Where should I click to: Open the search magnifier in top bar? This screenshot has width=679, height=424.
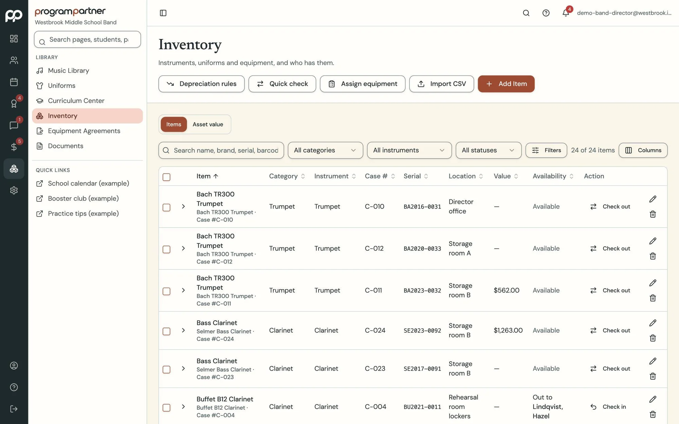point(526,13)
